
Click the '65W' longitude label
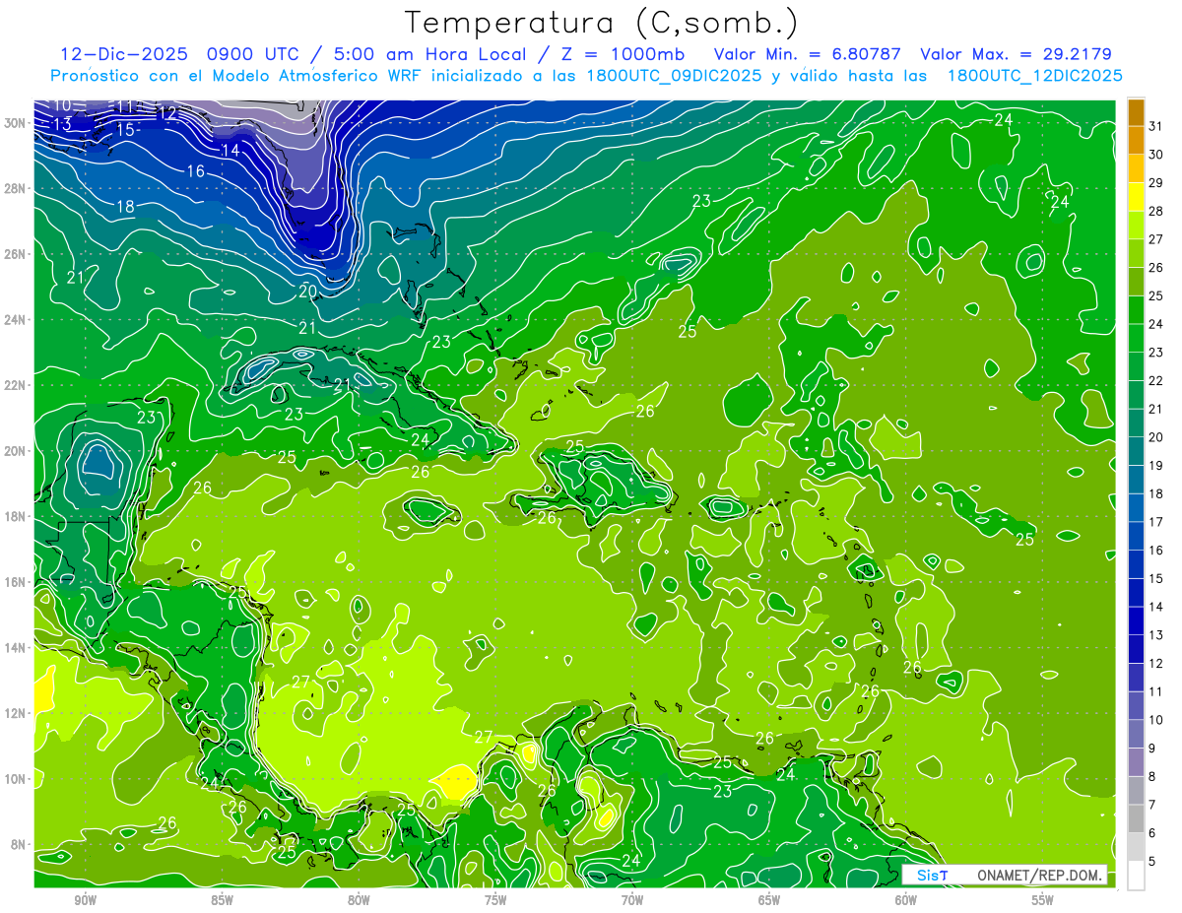769,901
